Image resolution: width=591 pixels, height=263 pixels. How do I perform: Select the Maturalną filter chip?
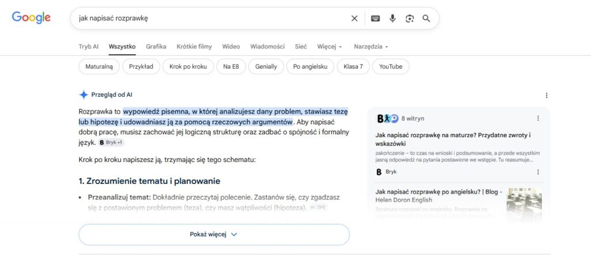point(99,67)
